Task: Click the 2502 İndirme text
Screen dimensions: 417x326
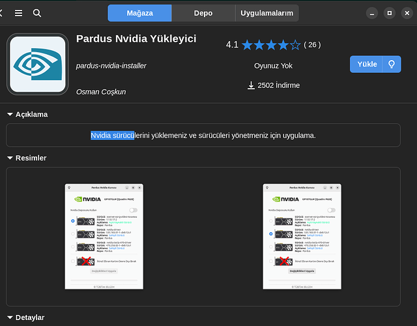Action: 278,85
